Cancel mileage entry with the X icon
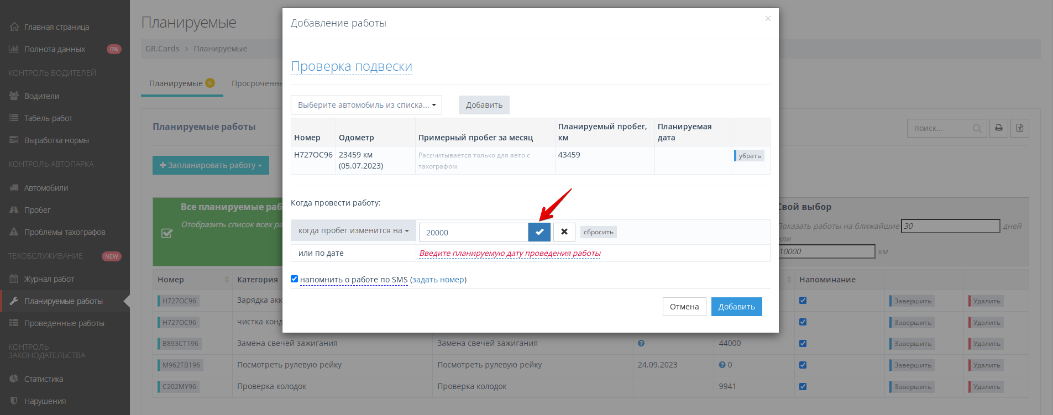Viewport: 1053px width, 415px height. pos(564,232)
